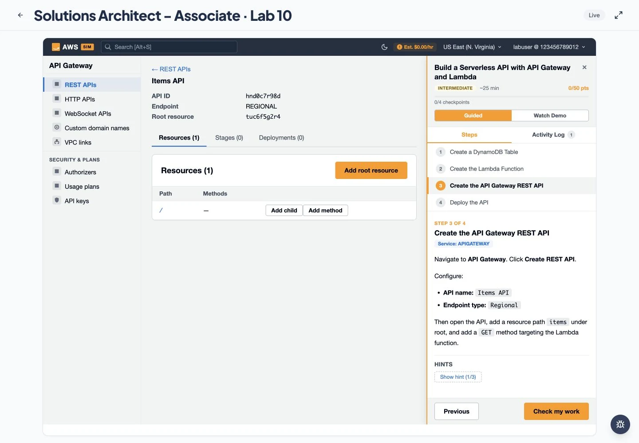Click the search magnifier icon
Image resolution: width=639 pixels, height=443 pixels.
(x=108, y=47)
